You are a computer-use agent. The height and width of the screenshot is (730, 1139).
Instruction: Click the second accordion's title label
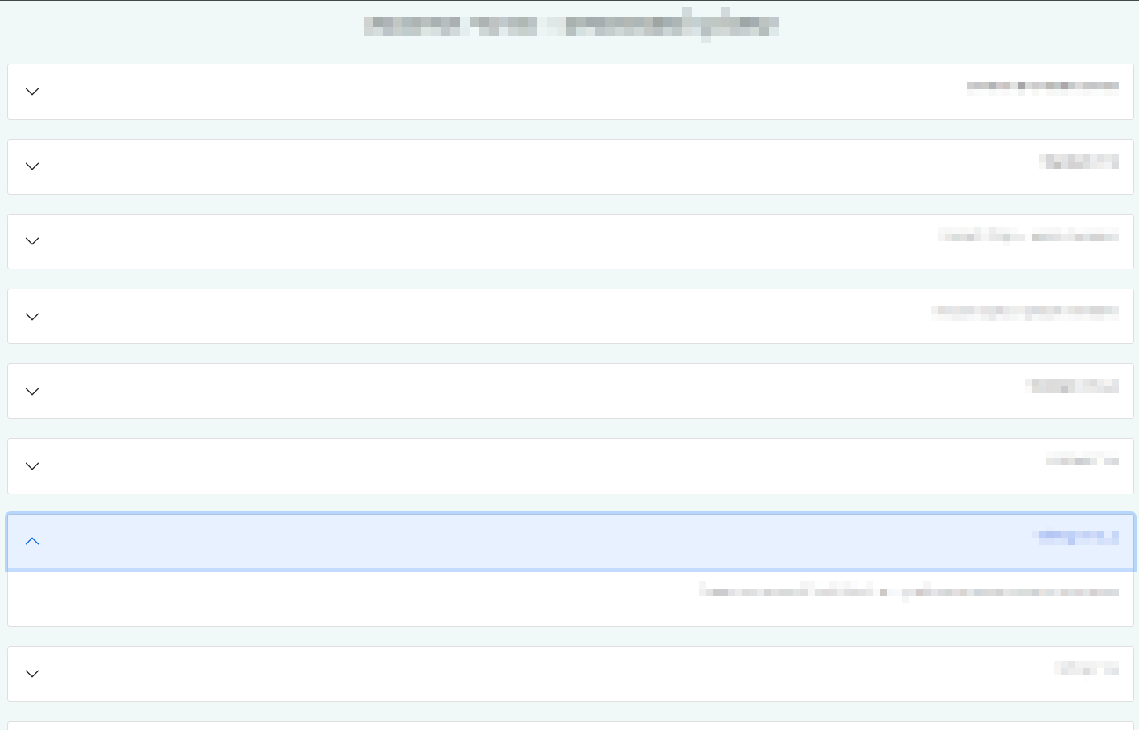1079,162
